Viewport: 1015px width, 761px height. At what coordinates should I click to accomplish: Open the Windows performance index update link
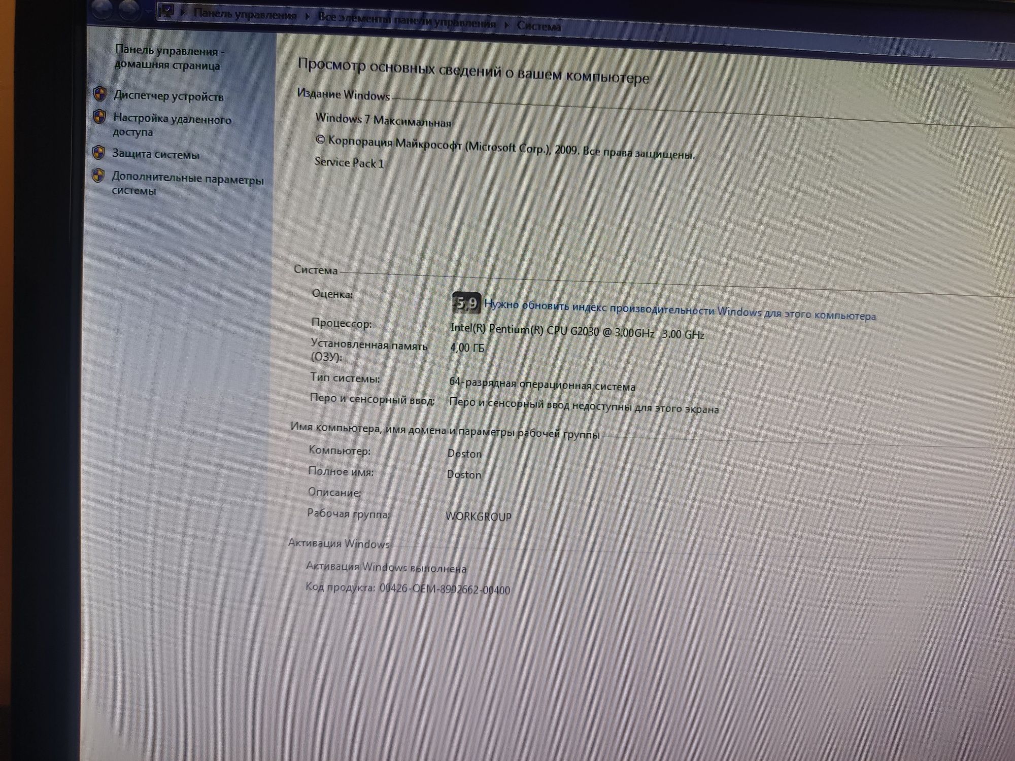(680, 310)
